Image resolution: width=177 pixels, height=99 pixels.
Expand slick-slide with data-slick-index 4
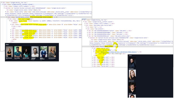pos(11,35)
